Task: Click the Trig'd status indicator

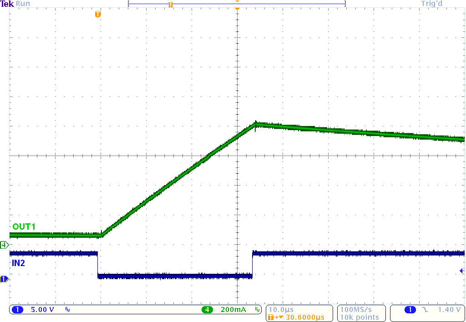Action: [431, 4]
